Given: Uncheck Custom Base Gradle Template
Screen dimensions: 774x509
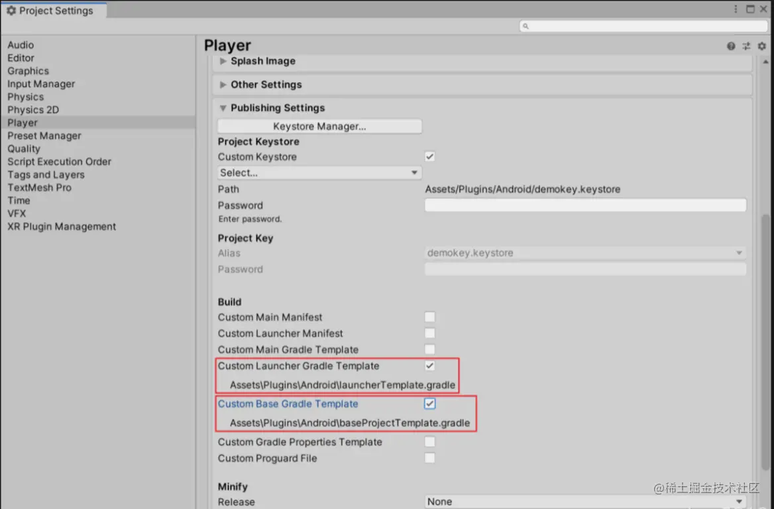Looking at the screenshot, I should pos(430,404).
